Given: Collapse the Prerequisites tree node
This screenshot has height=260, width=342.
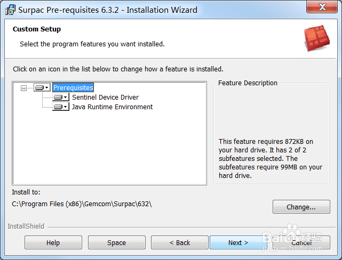Looking at the screenshot, I should [23, 88].
